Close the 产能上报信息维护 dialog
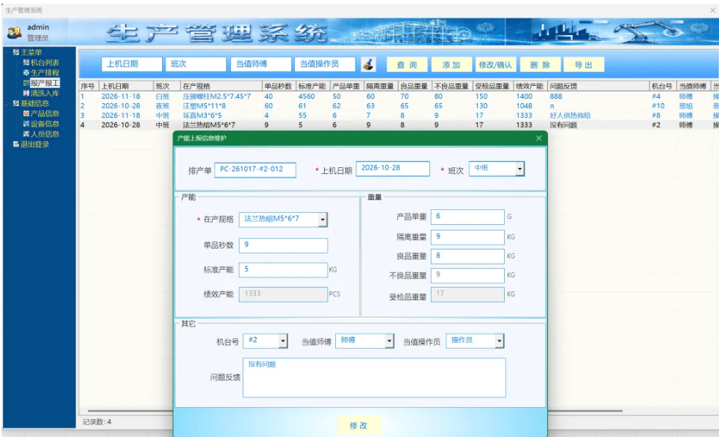The width and height of the screenshot is (719, 437). click(539, 138)
